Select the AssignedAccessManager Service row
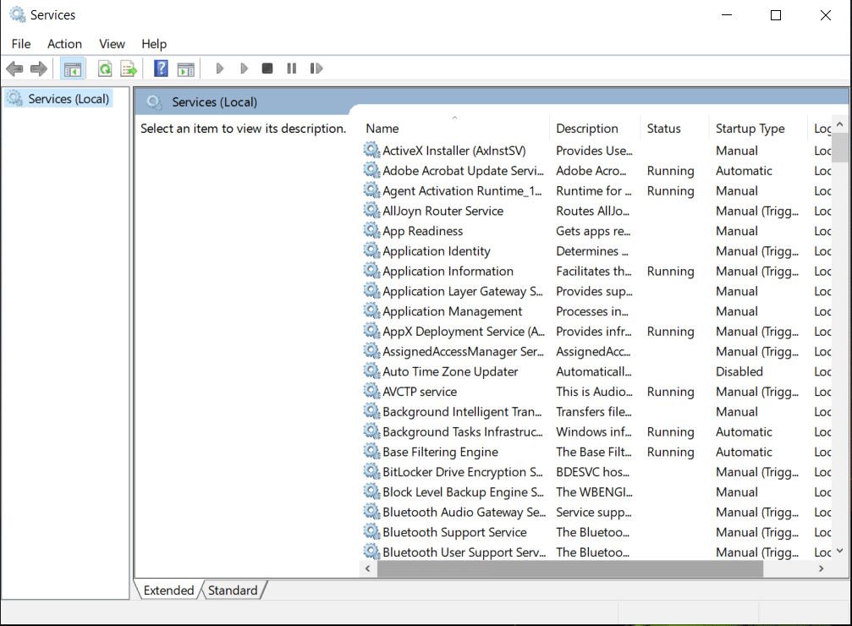 click(596, 352)
